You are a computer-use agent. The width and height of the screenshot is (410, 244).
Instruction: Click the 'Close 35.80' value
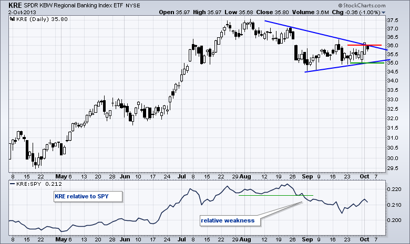point(272,12)
